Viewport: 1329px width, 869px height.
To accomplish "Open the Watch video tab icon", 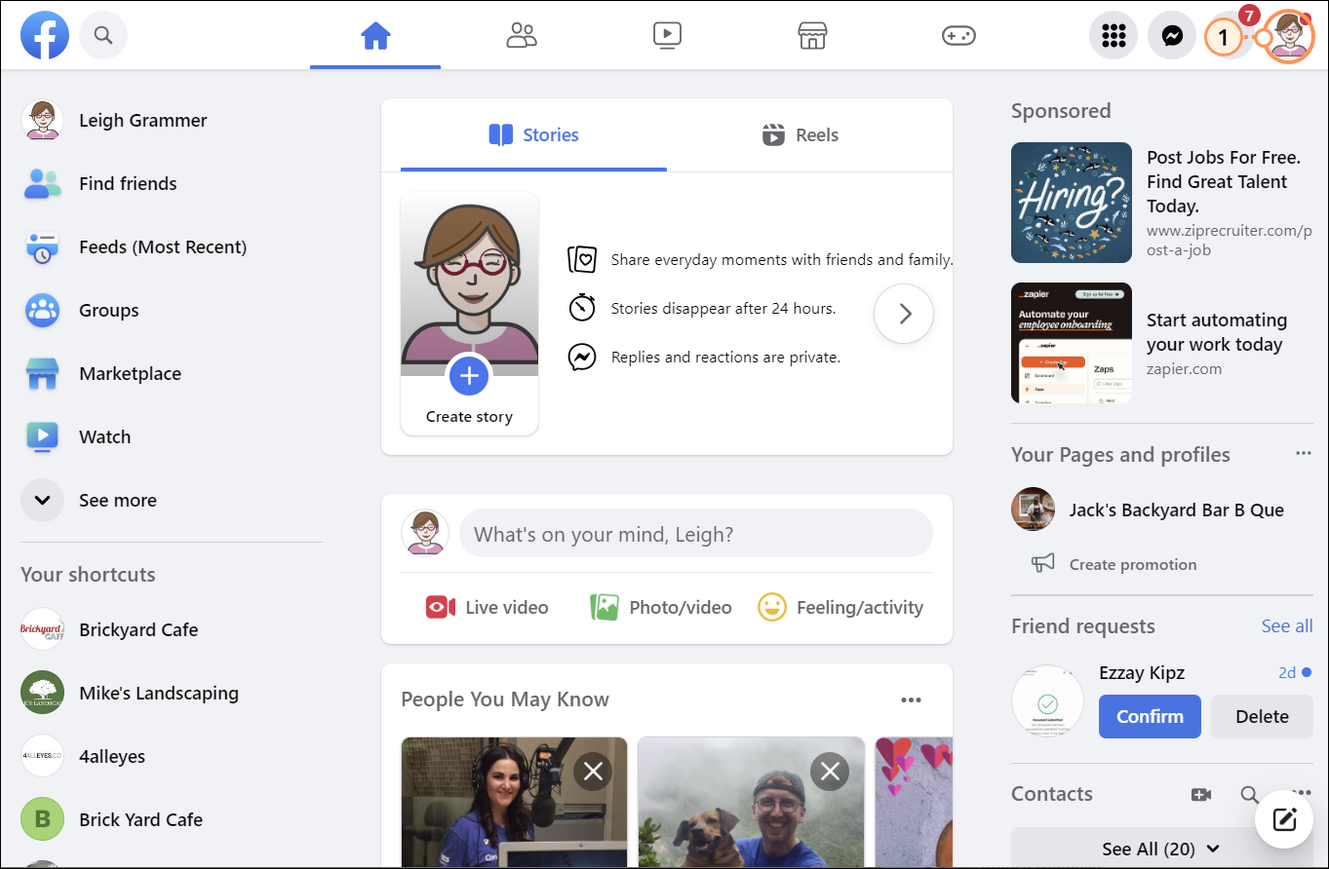I will [x=667, y=36].
